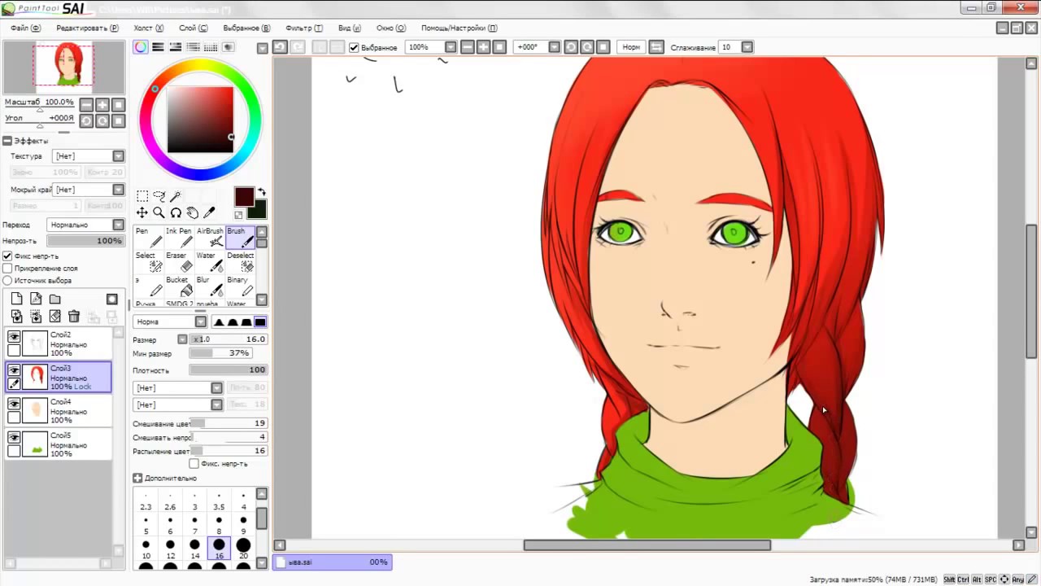Adjust the Непроз-ть layer opacity slider

tap(85, 241)
